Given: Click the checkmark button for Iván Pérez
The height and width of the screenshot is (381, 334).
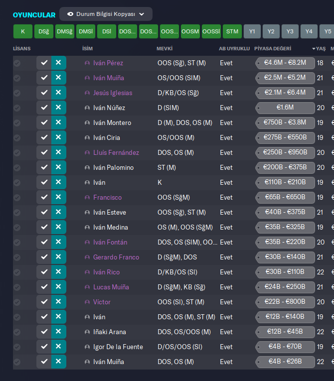Looking at the screenshot, I should (44, 63).
